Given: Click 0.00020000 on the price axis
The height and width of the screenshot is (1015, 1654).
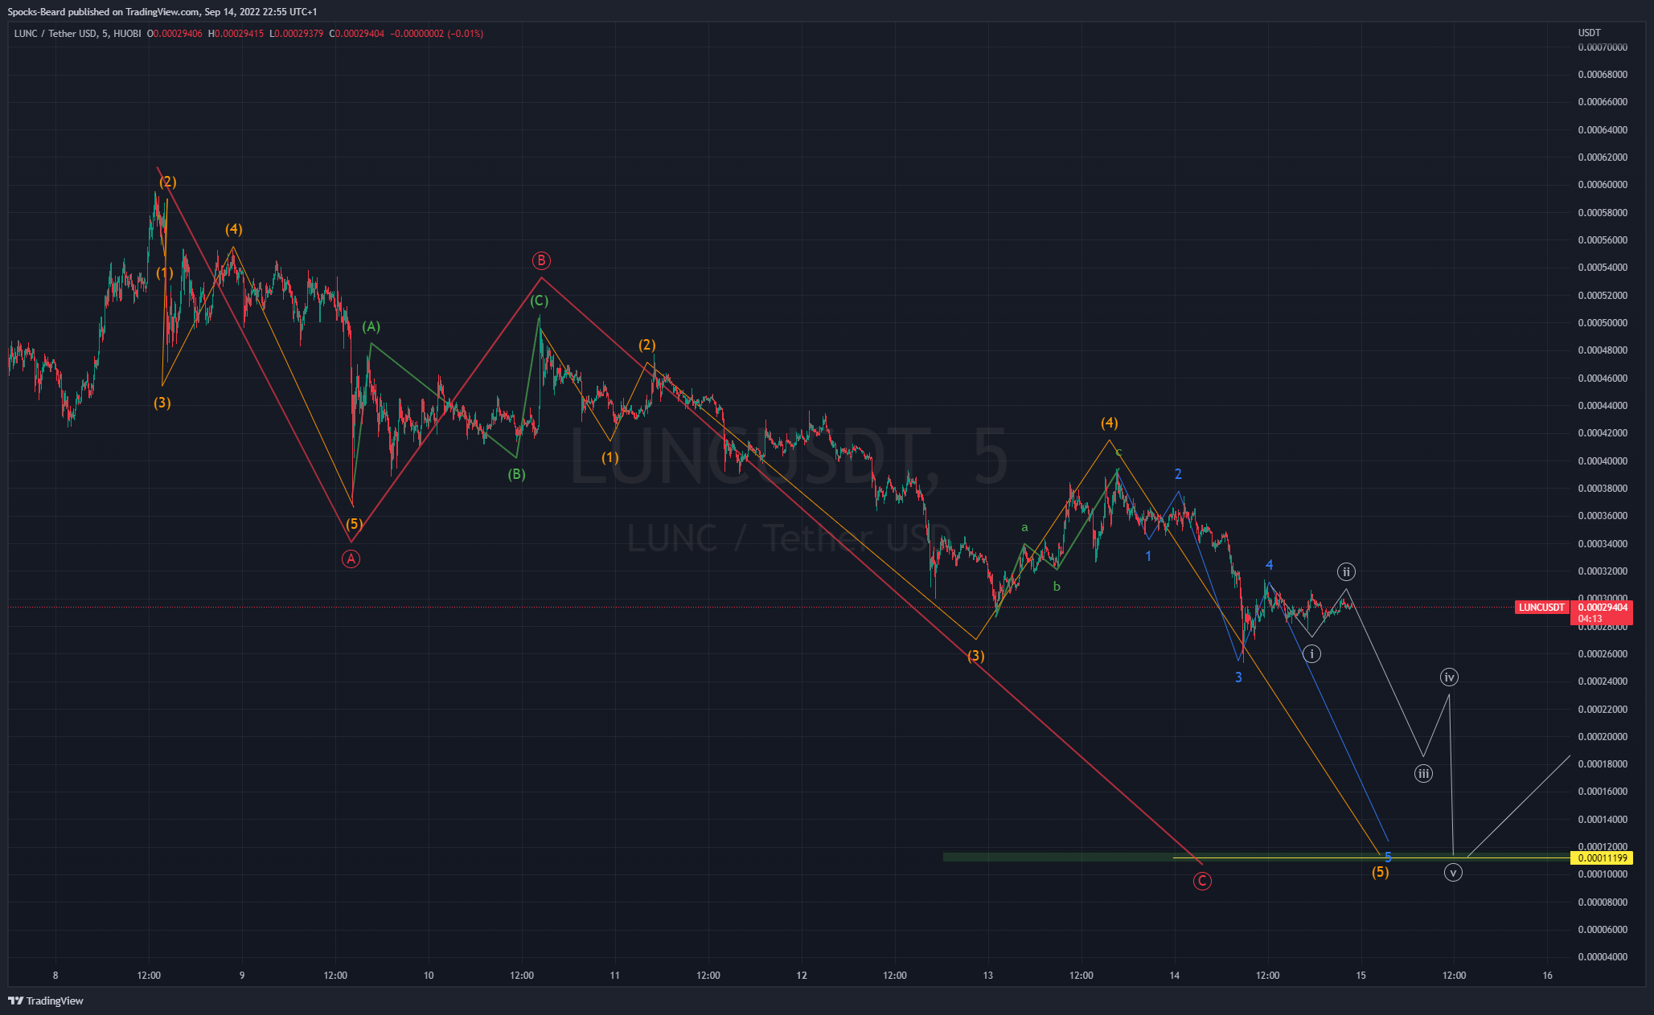Looking at the screenshot, I should 1603,736.
